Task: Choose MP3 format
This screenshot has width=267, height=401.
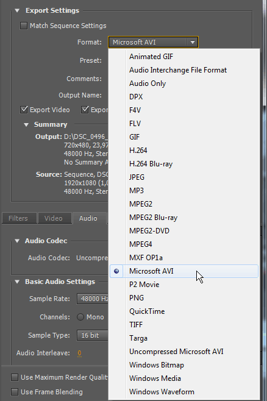Action: point(184,191)
